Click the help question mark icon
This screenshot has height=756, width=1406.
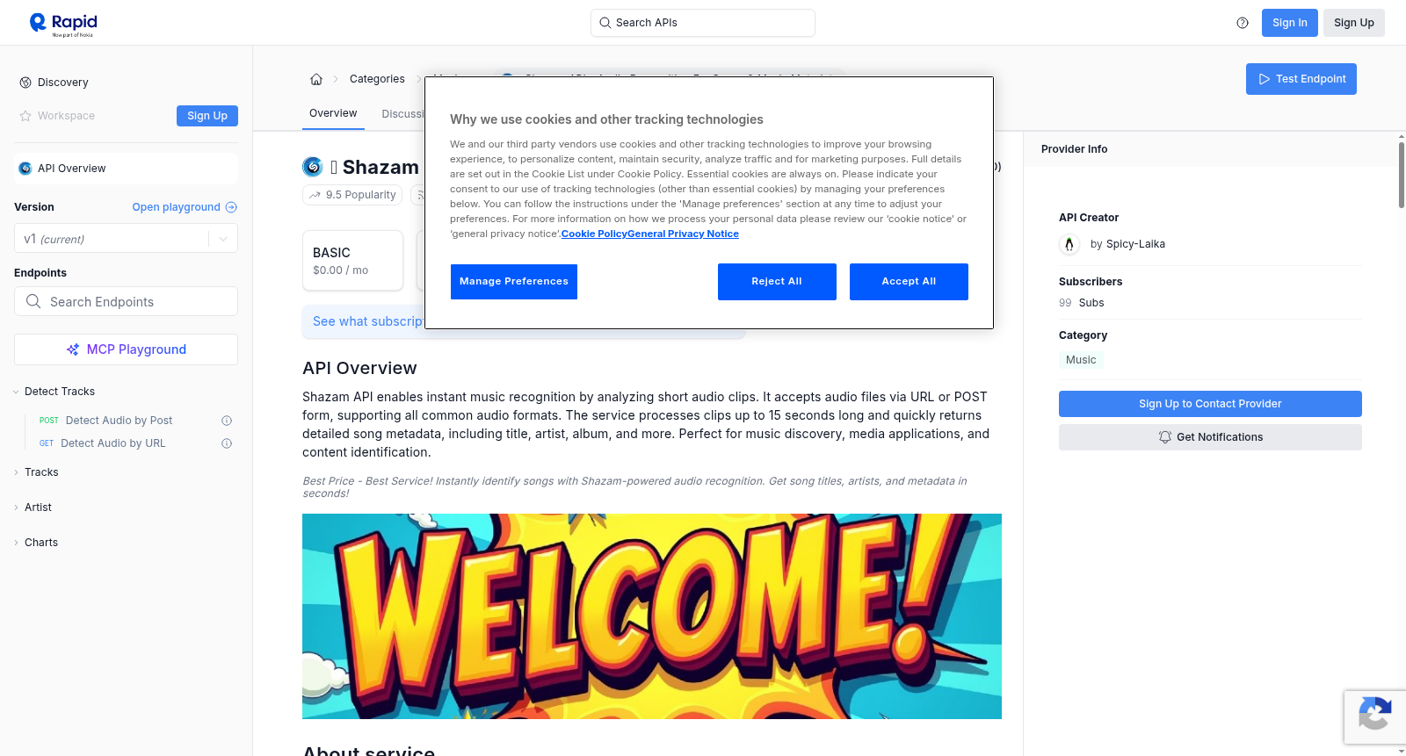[1243, 23]
